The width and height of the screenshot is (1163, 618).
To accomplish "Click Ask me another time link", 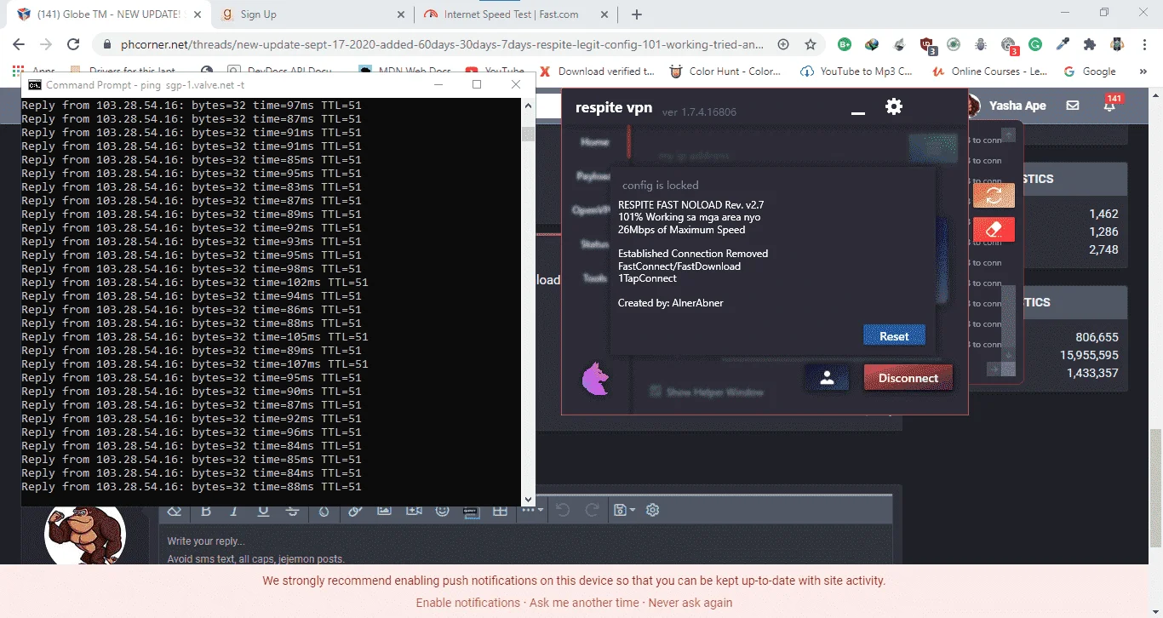I will tap(584, 603).
